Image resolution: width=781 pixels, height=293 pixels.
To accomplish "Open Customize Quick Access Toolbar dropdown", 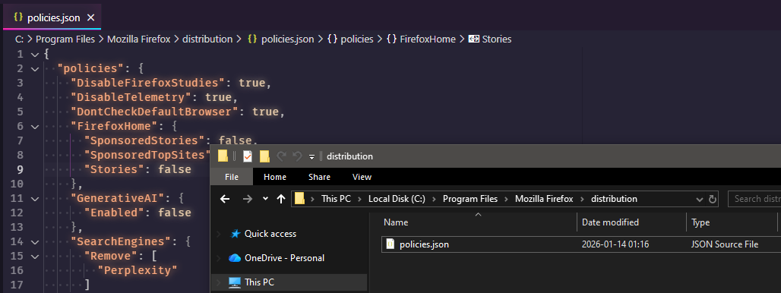I will click(311, 156).
